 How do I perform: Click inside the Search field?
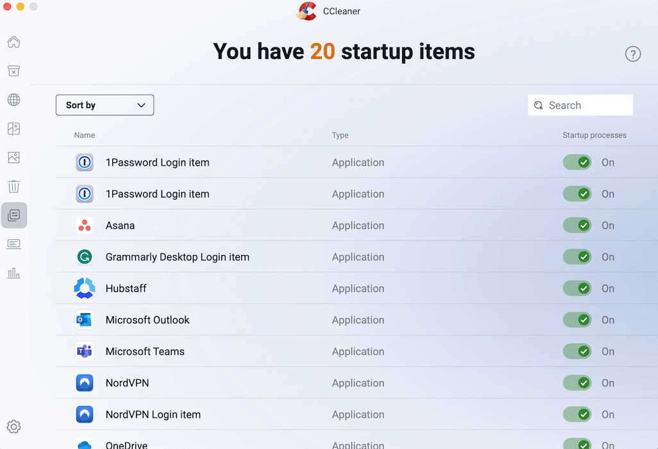(x=580, y=105)
